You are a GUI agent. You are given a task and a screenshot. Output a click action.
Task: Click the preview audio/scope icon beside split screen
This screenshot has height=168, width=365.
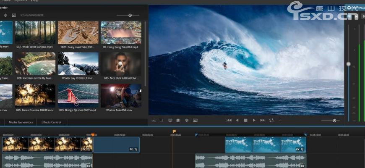(x=187, y=120)
